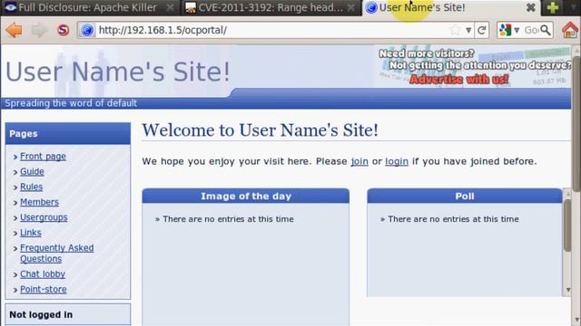Open the Point-store link

pyautogui.click(x=44, y=290)
